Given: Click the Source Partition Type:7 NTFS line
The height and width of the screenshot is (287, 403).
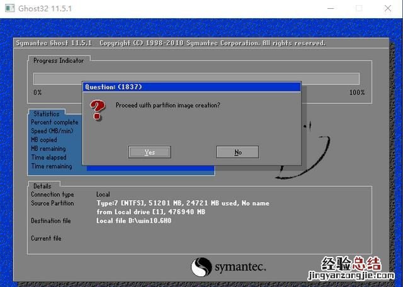Looking at the screenshot, I should pyautogui.click(x=183, y=203).
